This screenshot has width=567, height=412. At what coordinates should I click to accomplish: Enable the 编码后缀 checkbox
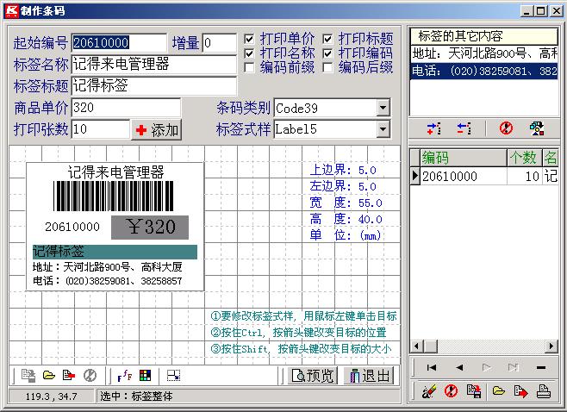[327, 67]
